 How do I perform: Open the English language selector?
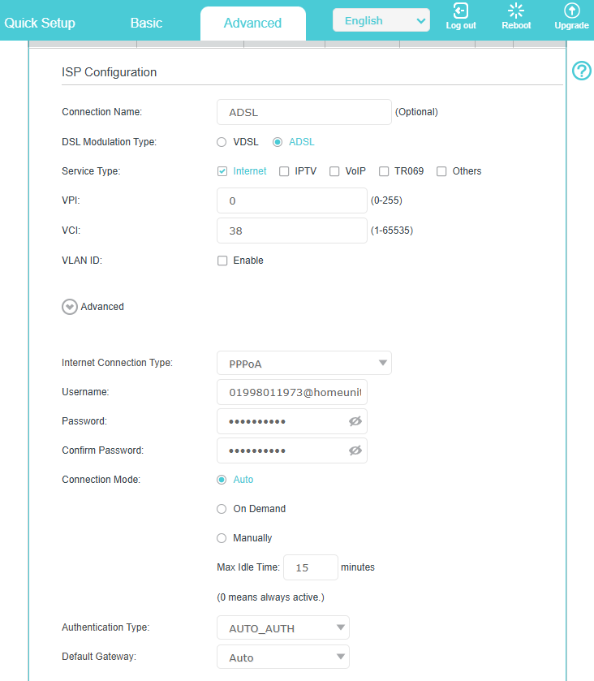[381, 21]
